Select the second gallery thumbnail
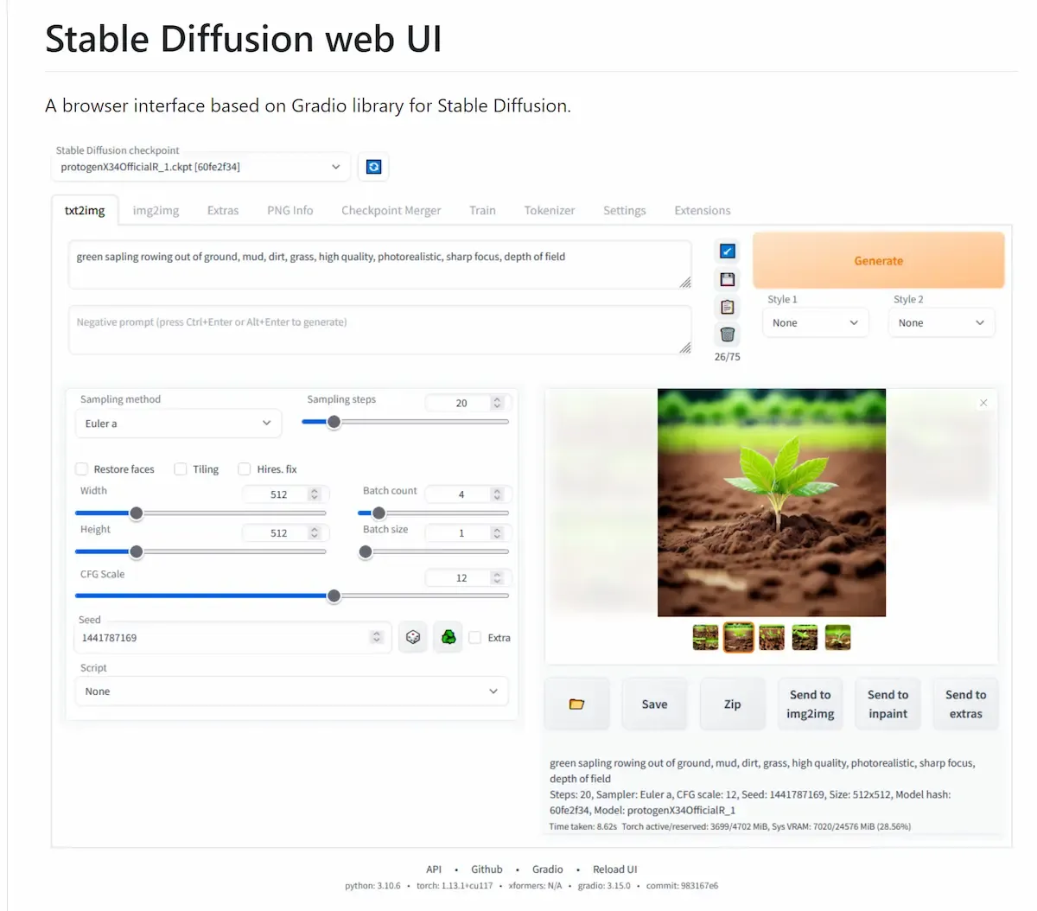The width and height of the screenshot is (1037, 911). [739, 637]
